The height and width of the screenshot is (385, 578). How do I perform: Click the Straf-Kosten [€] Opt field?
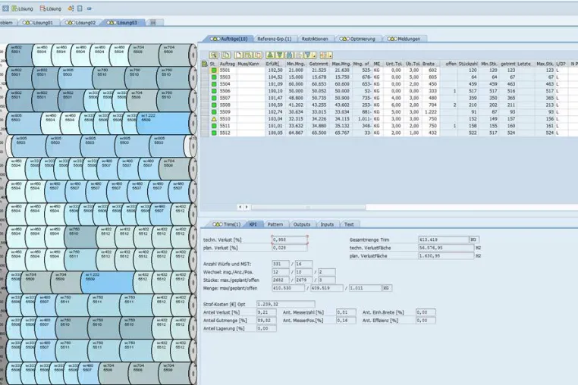(286, 305)
